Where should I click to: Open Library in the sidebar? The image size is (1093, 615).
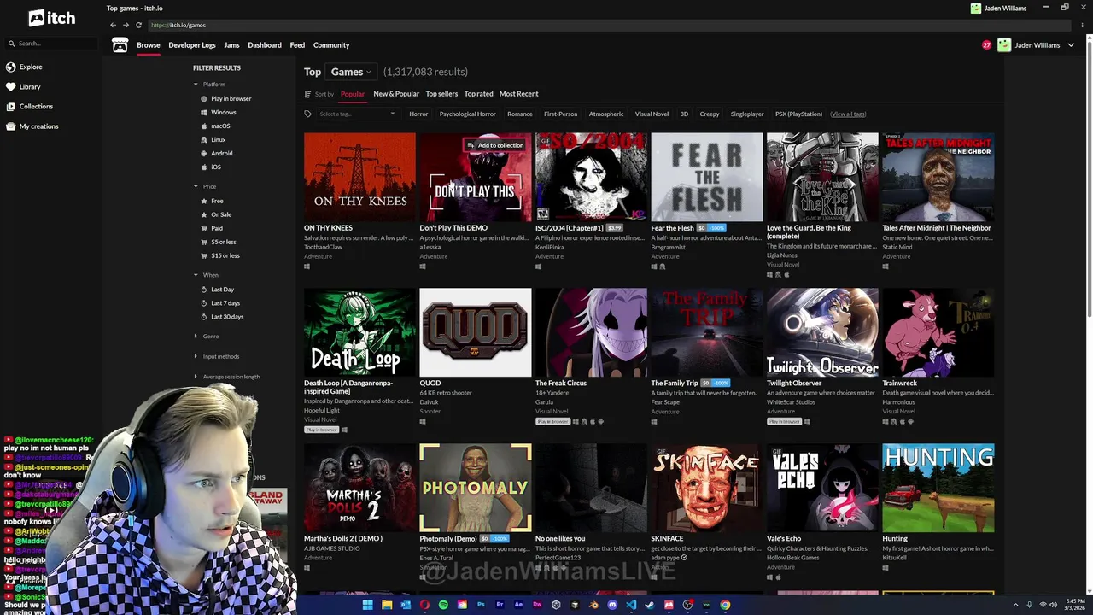(23, 86)
